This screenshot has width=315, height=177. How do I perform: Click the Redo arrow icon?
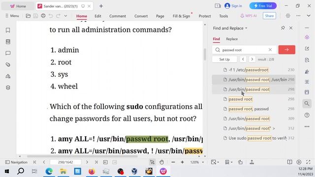58,16
